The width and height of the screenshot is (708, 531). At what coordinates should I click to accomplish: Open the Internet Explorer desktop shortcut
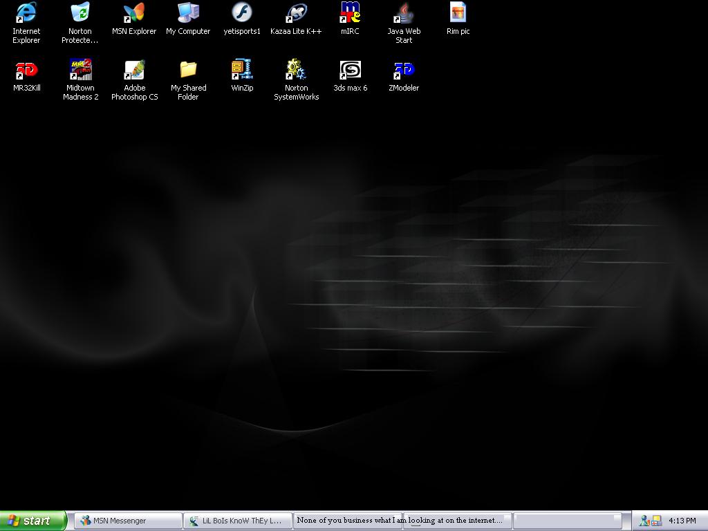(x=26, y=13)
